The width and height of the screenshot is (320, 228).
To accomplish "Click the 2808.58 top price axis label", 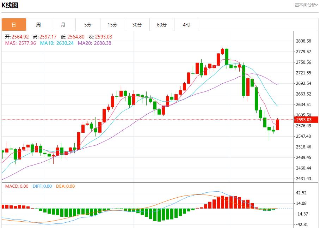I will click(x=303, y=41).
